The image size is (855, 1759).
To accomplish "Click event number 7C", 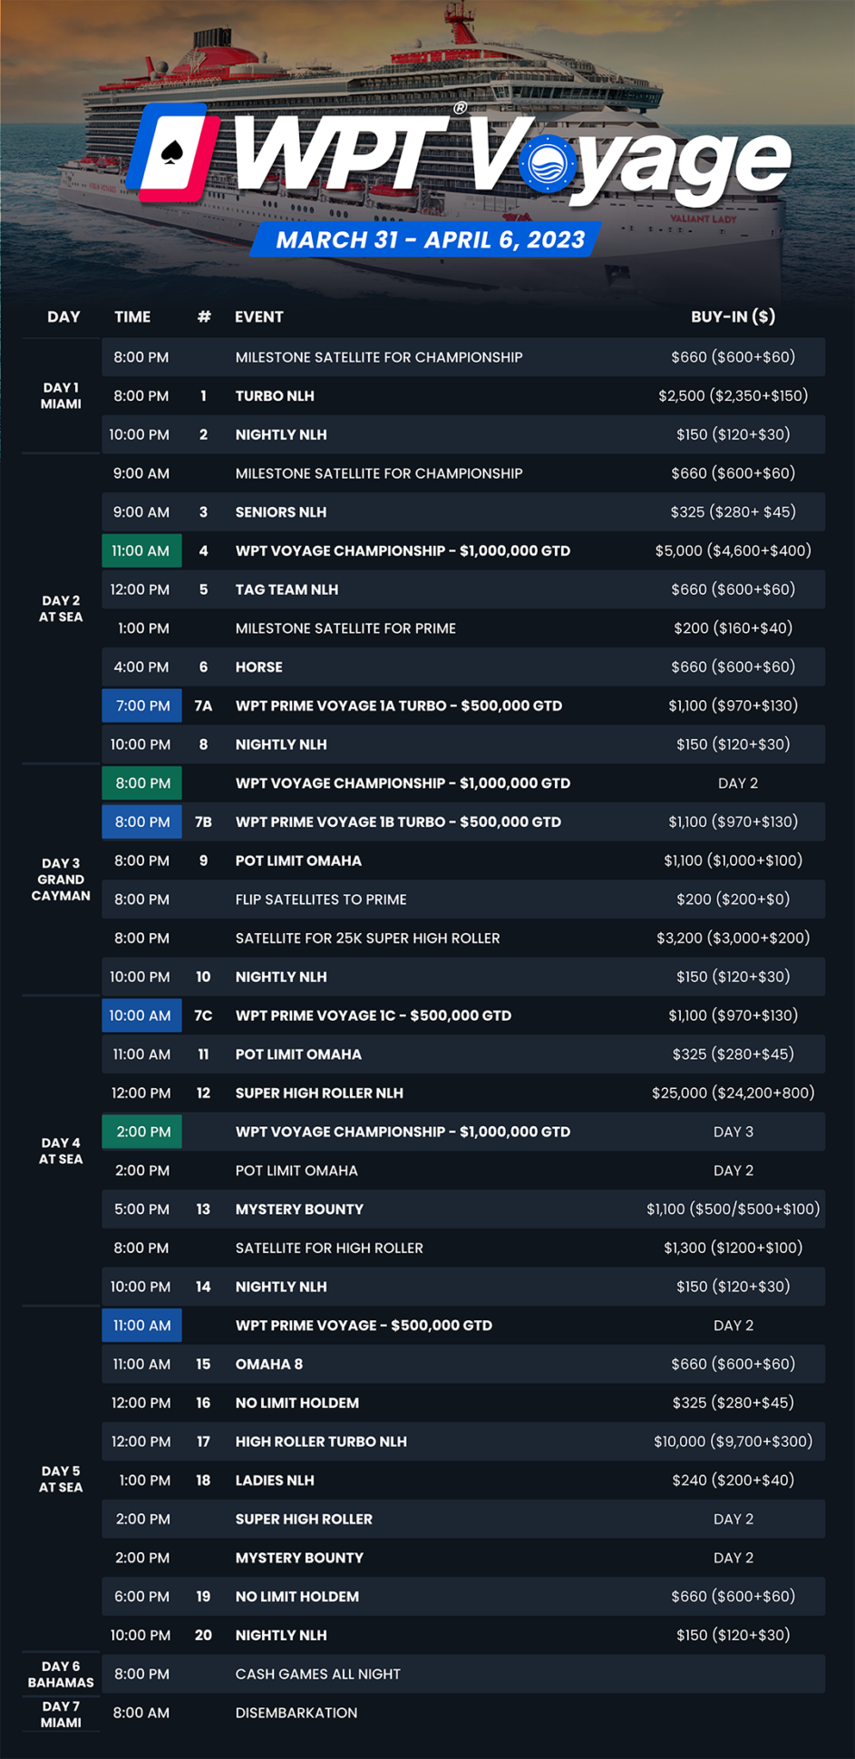I will (203, 1016).
